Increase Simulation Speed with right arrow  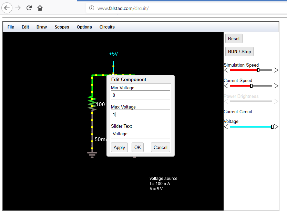coord(276,70)
